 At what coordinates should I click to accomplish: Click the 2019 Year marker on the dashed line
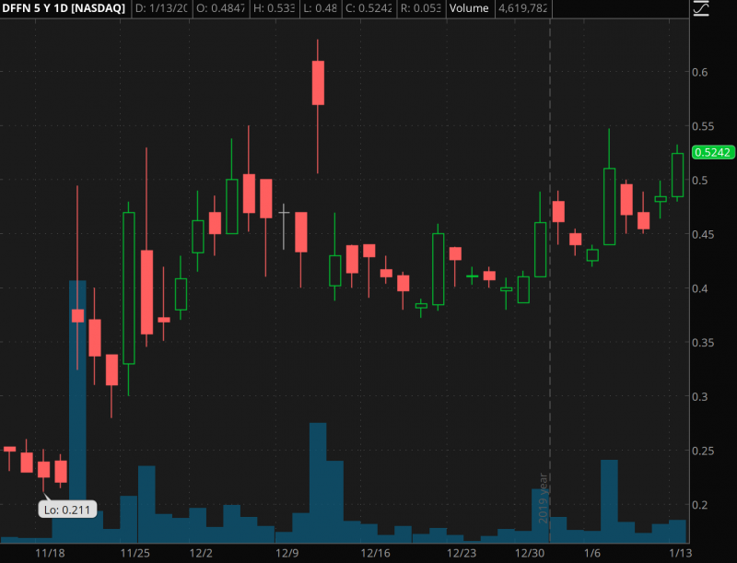[x=544, y=497]
